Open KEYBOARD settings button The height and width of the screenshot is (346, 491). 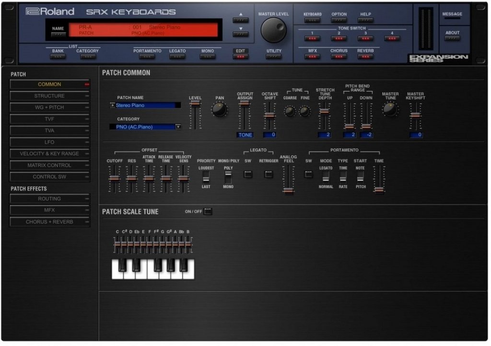tap(312, 20)
